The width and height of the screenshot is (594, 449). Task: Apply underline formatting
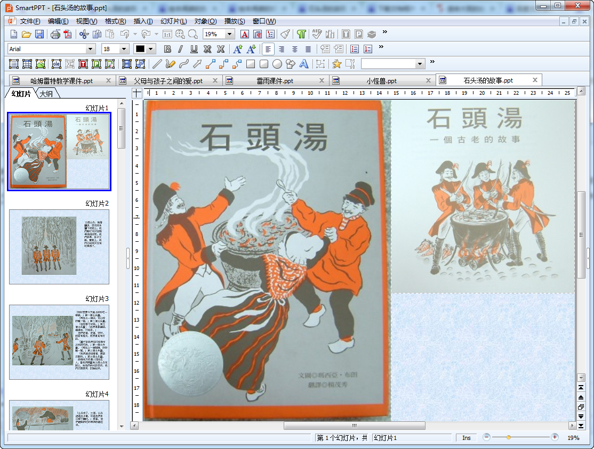(x=194, y=49)
